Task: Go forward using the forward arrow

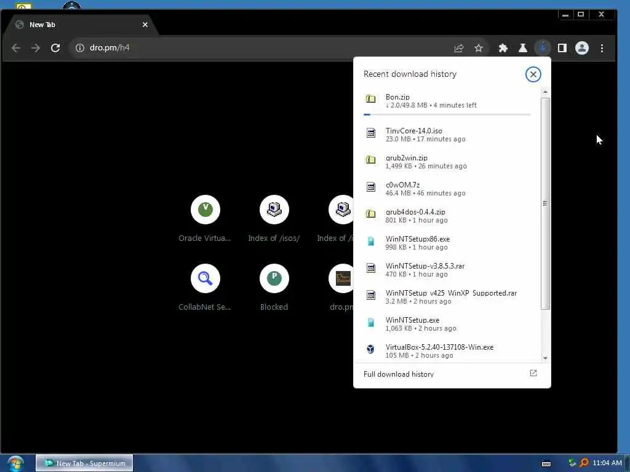Action: click(x=36, y=48)
